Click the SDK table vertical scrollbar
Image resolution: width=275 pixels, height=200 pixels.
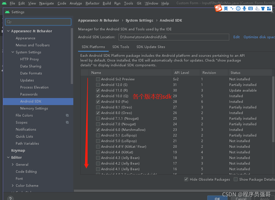[273, 109]
